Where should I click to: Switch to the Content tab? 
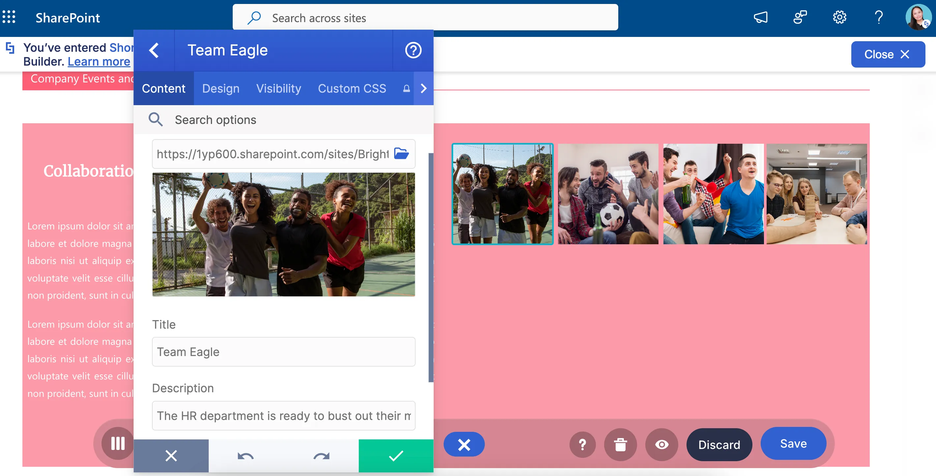[163, 88]
